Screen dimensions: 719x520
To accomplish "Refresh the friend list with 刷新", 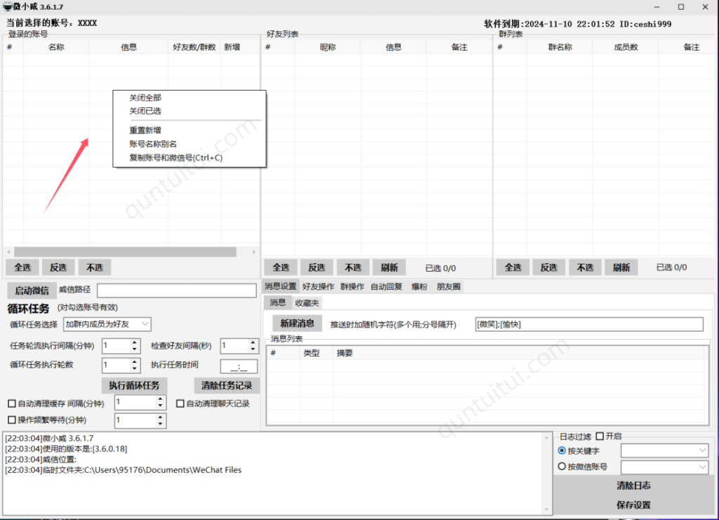I will click(x=389, y=267).
